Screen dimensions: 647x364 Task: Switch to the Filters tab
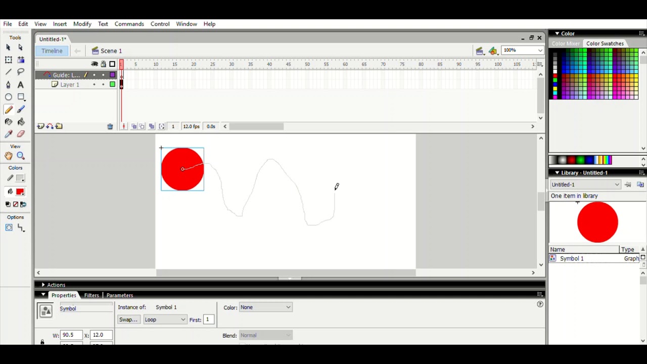(91, 295)
